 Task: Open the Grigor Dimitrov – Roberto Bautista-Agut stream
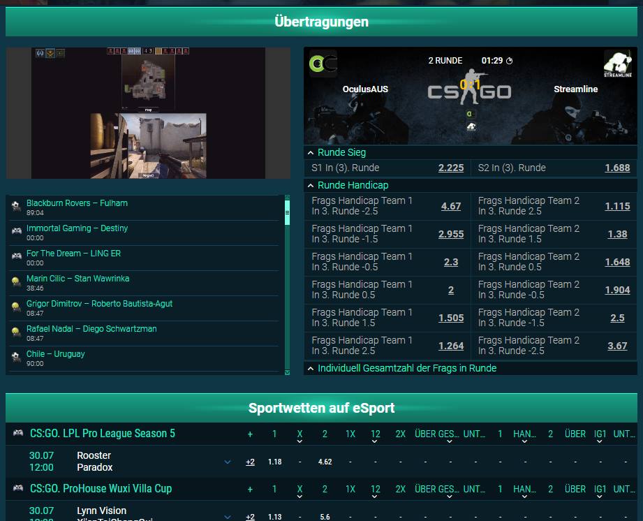[x=100, y=304]
